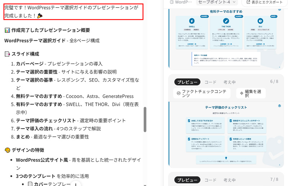288x186 pixels.
Task: Click the WordPressテーマ選択ガイド bold text
Action: [35, 40]
